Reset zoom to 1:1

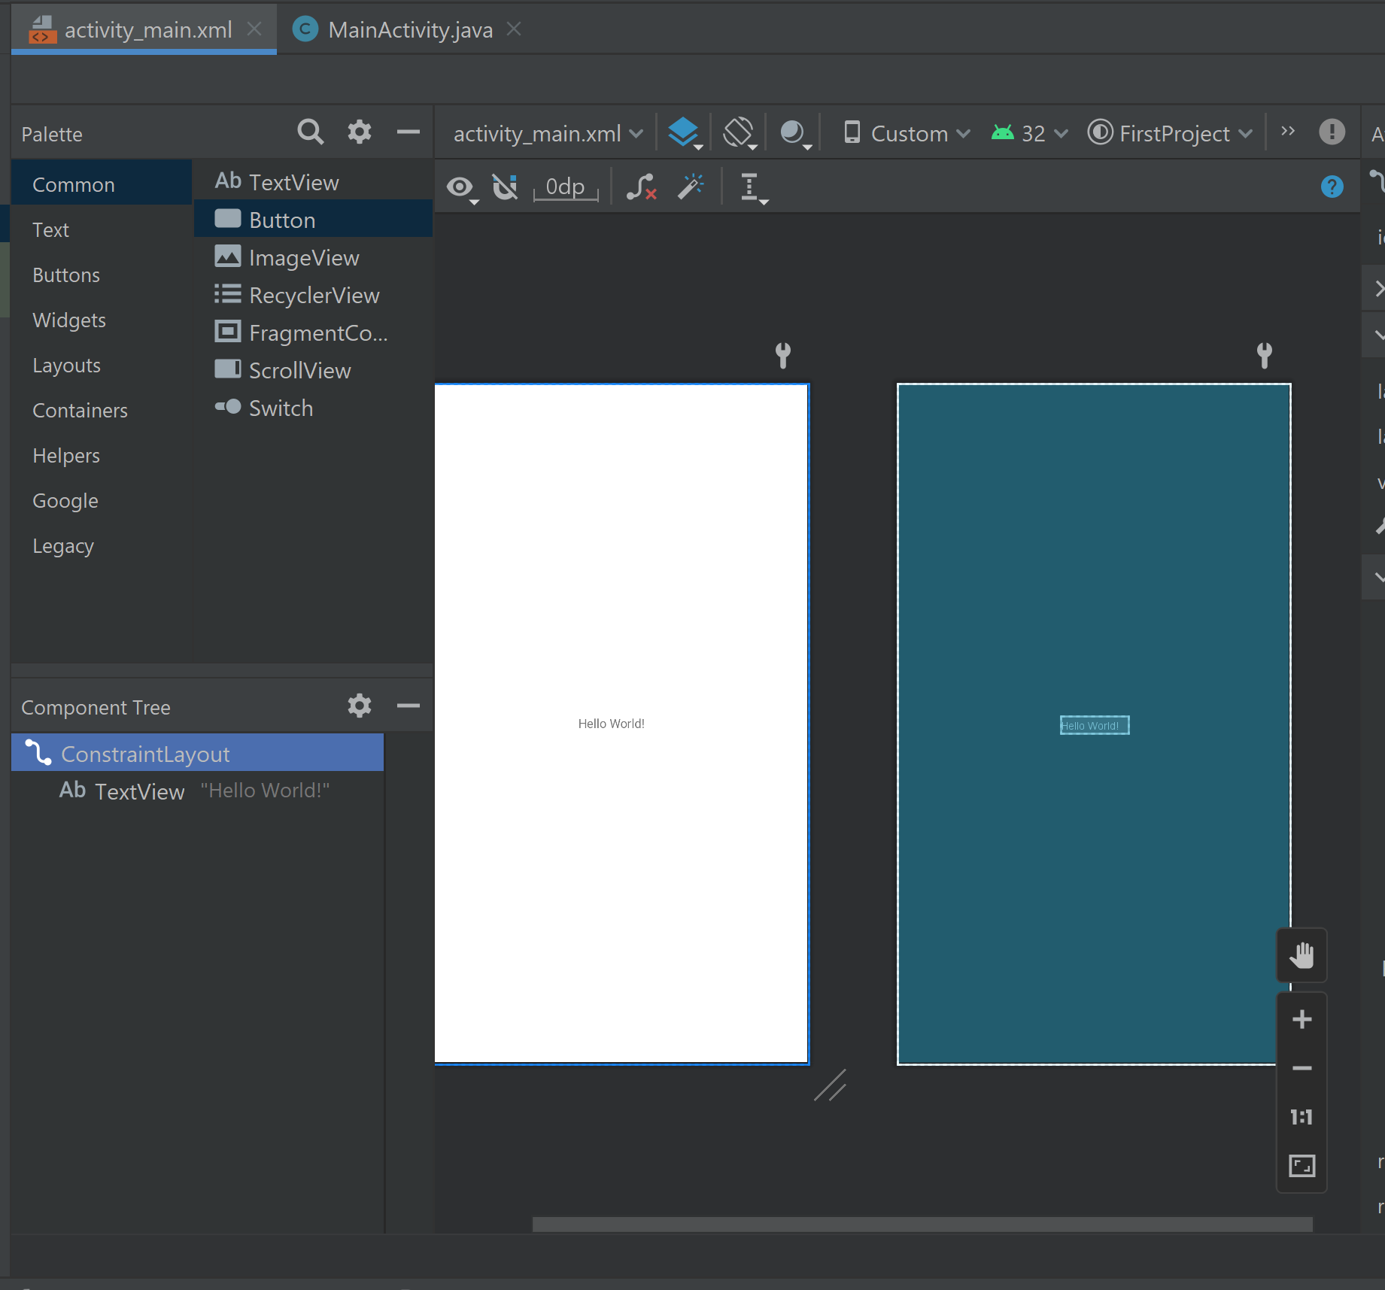pyautogui.click(x=1301, y=1117)
